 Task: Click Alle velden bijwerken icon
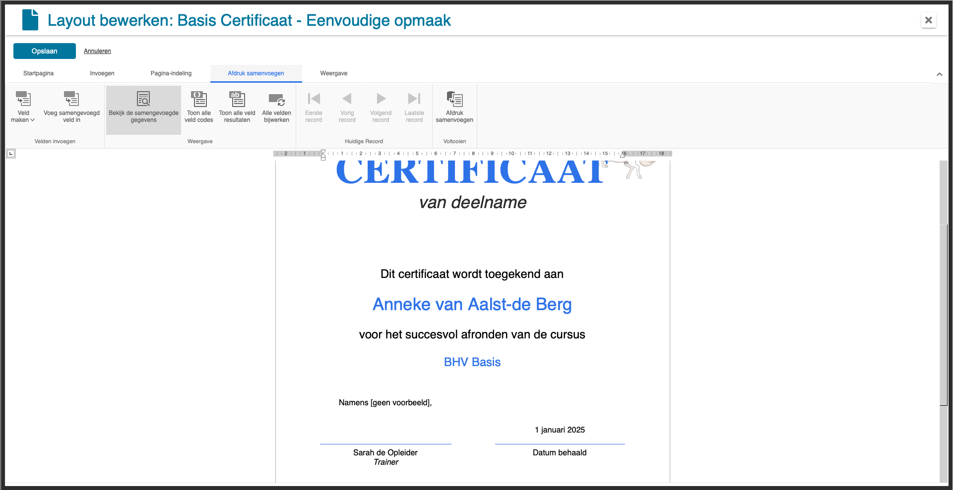[276, 99]
